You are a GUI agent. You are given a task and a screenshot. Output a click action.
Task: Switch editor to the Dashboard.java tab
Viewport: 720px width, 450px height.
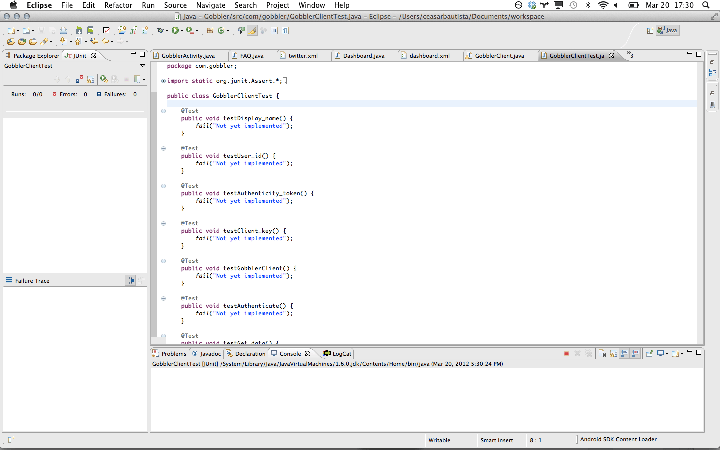click(364, 55)
